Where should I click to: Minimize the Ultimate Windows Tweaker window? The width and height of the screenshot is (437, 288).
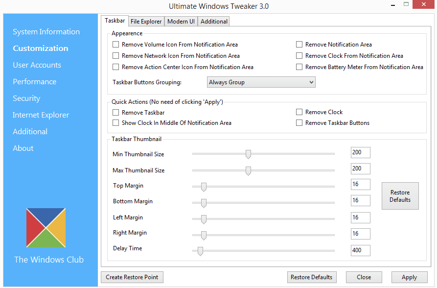(x=393, y=5)
